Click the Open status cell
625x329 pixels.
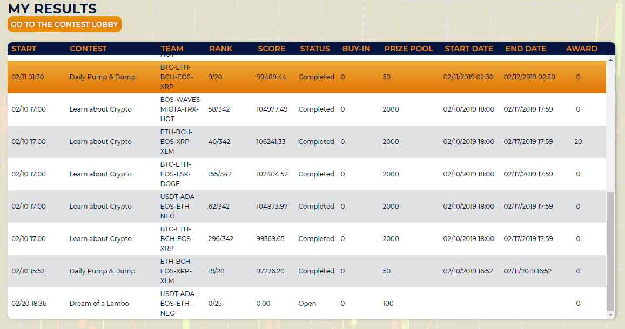coord(307,304)
